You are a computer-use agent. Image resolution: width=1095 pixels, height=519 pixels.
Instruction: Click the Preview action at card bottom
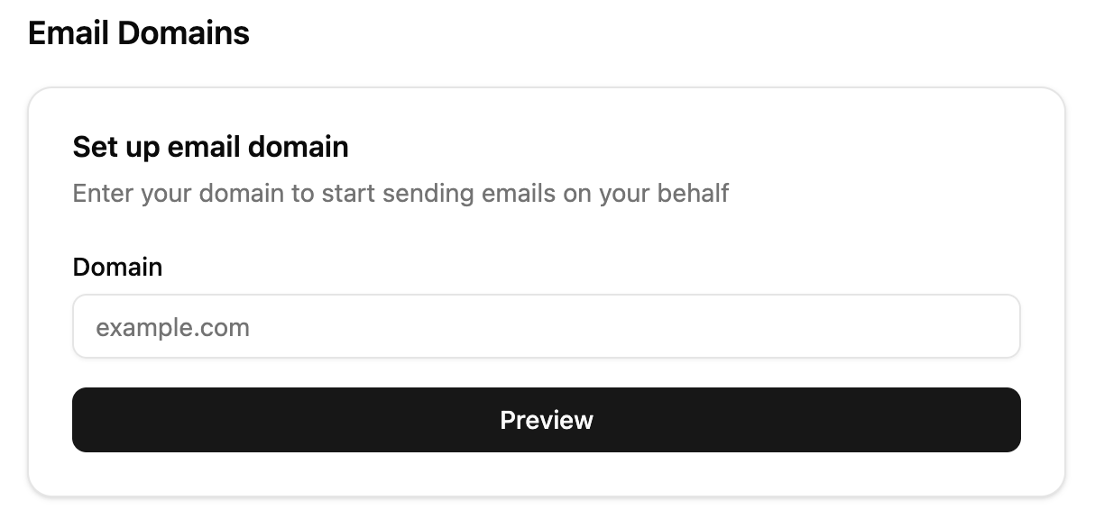click(546, 419)
